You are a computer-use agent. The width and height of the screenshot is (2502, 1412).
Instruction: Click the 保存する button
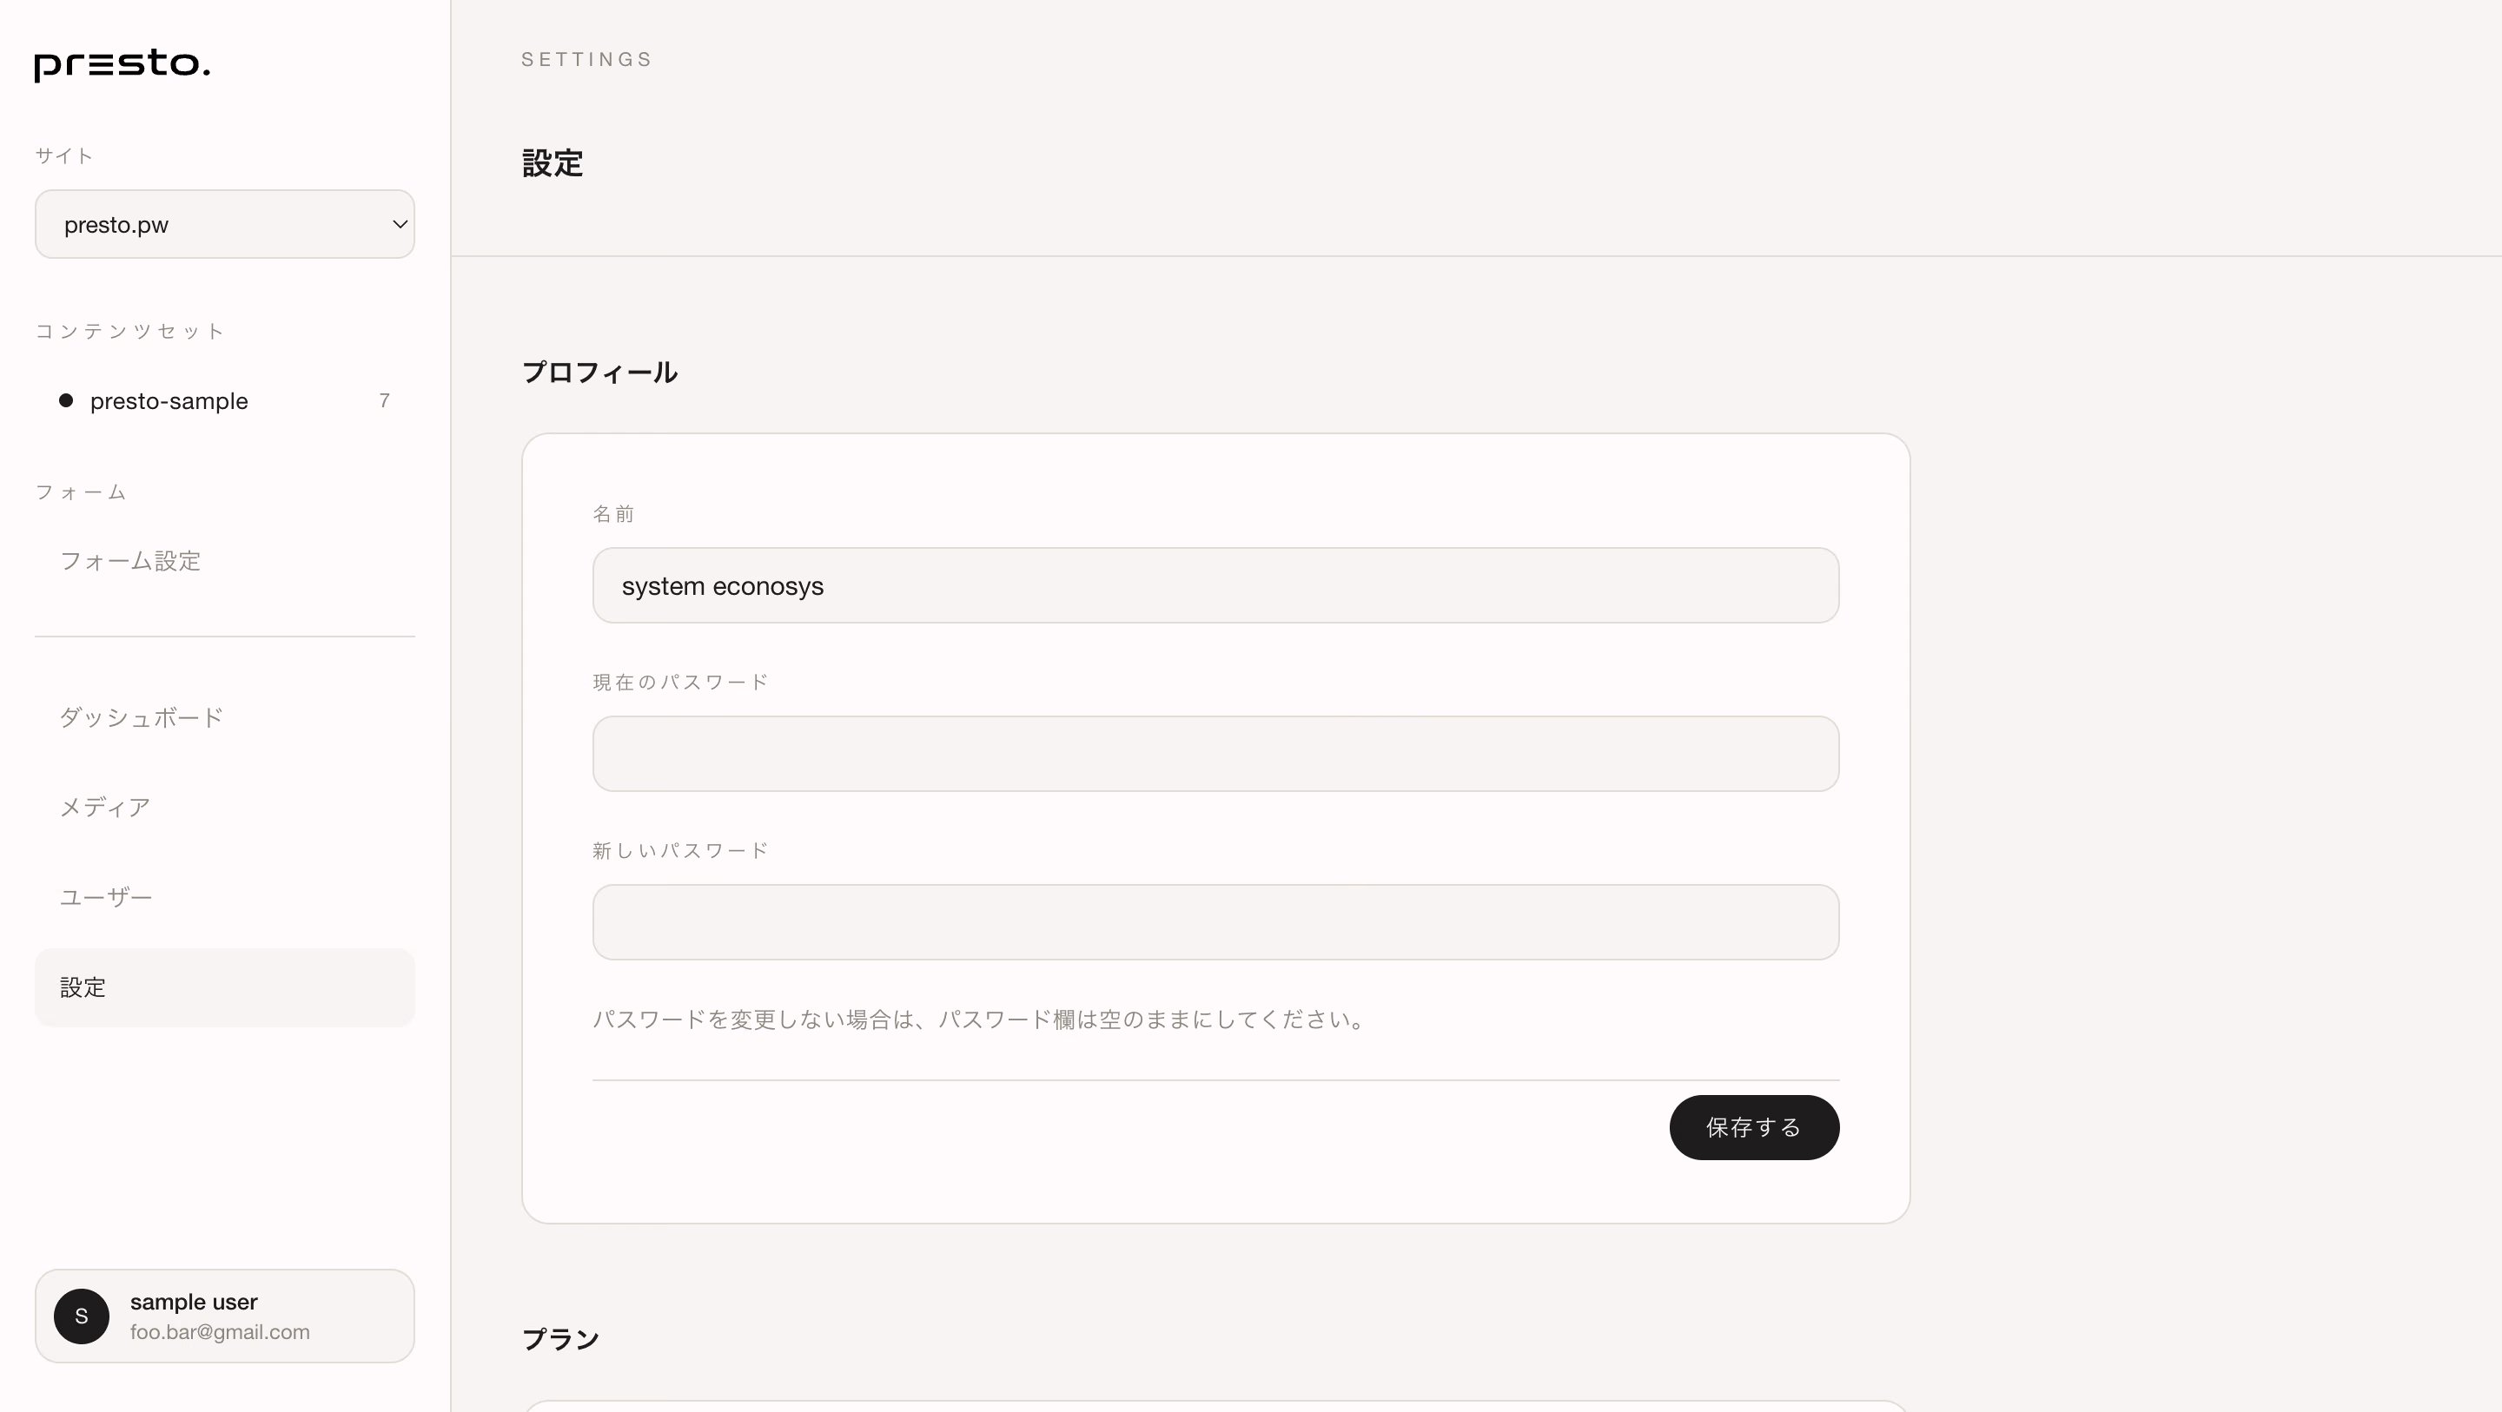[1754, 1127]
